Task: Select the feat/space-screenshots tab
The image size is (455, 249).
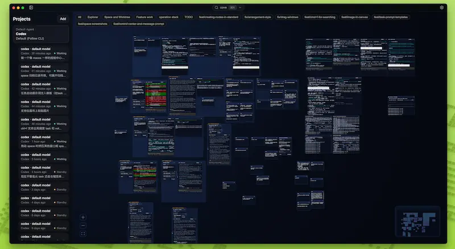Action: click(93, 24)
